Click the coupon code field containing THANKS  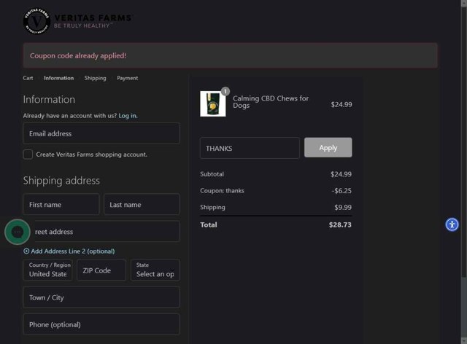point(250,148)
